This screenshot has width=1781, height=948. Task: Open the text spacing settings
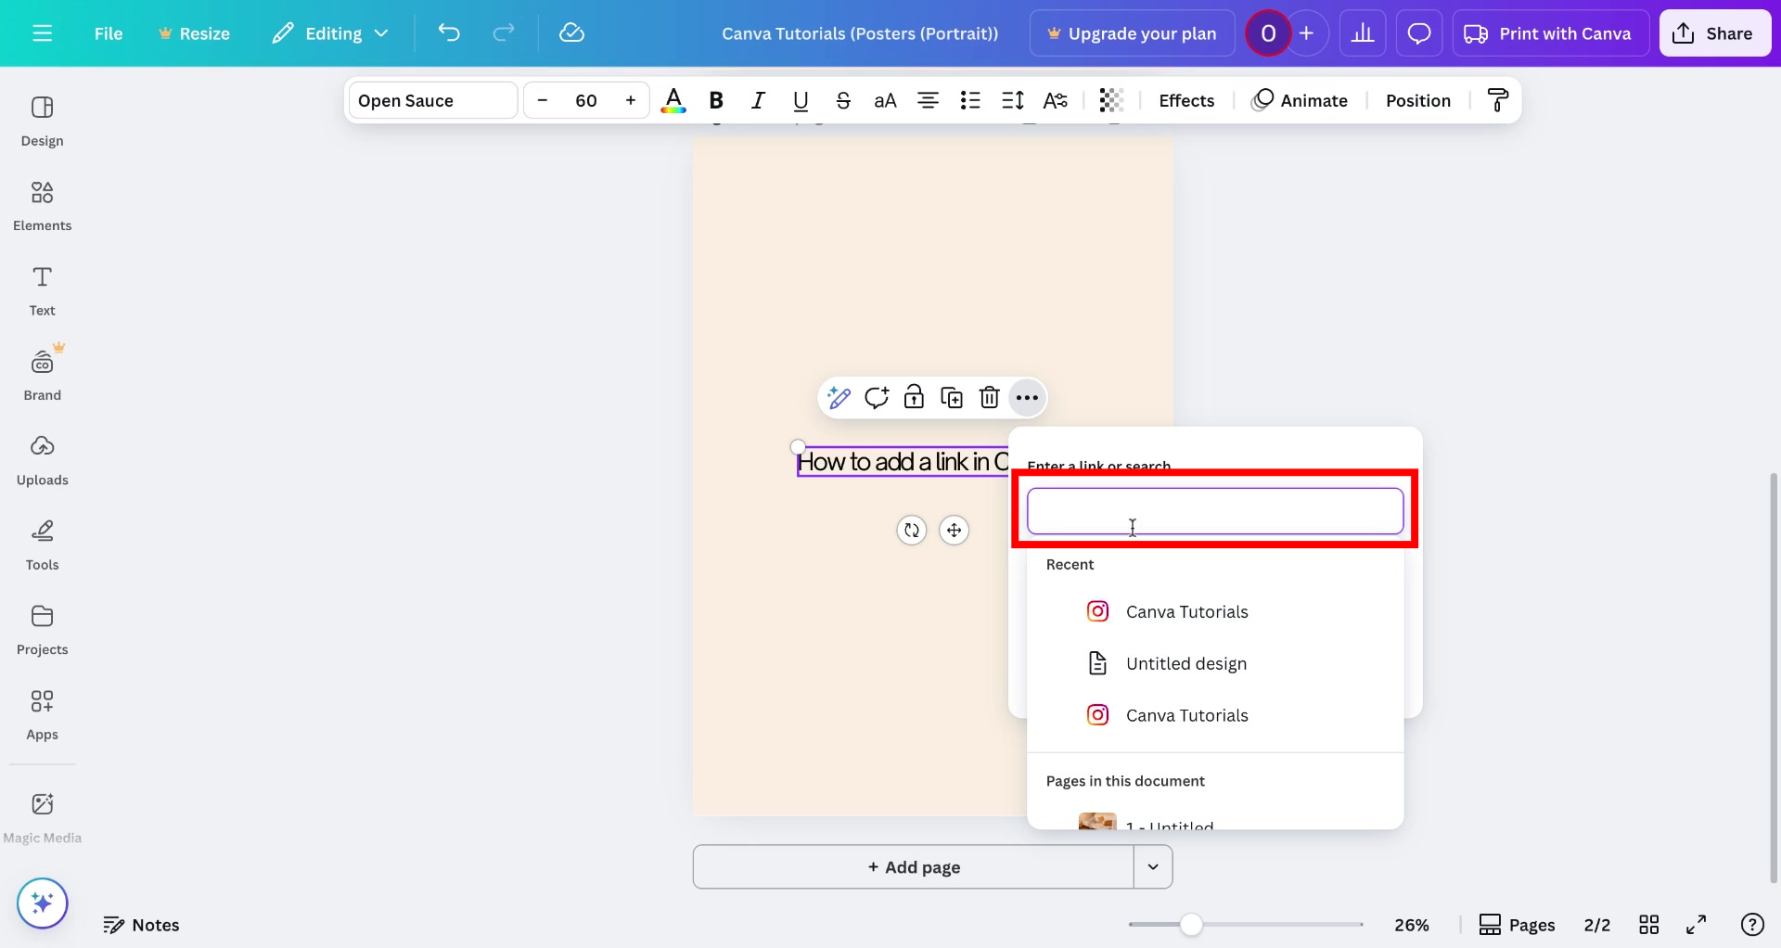1012,100
